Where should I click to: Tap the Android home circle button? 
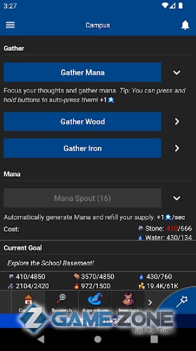98,339
